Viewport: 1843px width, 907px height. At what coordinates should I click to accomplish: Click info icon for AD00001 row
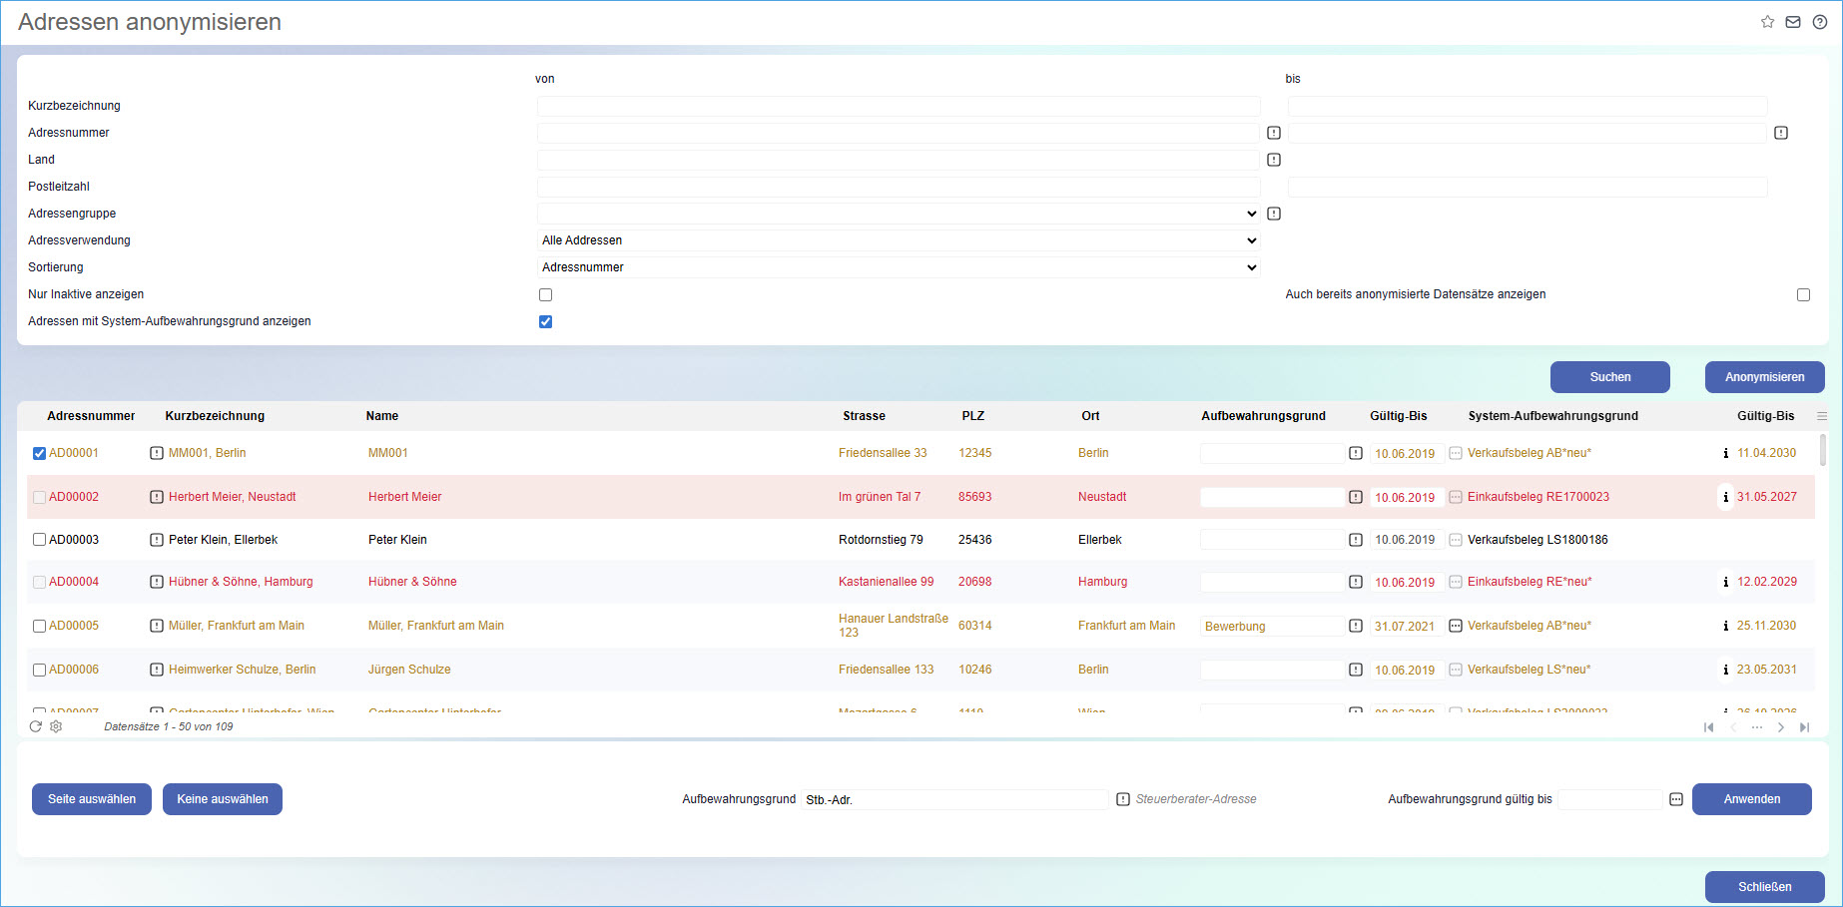click(1725, 453)
